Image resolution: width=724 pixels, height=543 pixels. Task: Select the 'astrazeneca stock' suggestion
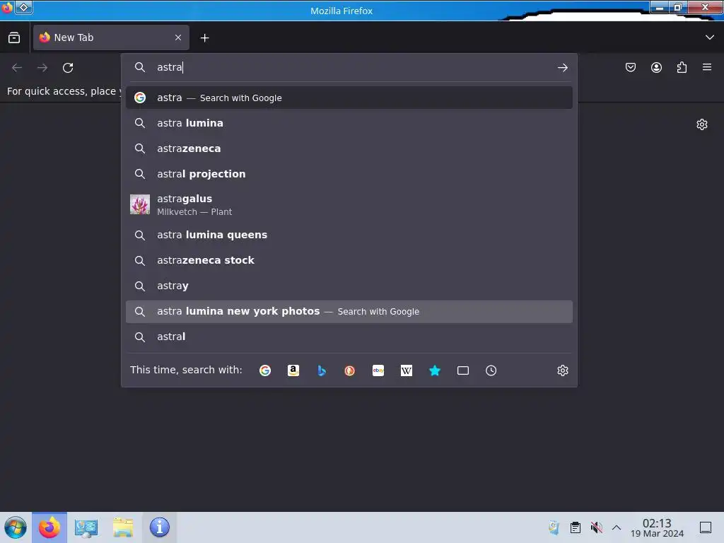click(349, 260)
